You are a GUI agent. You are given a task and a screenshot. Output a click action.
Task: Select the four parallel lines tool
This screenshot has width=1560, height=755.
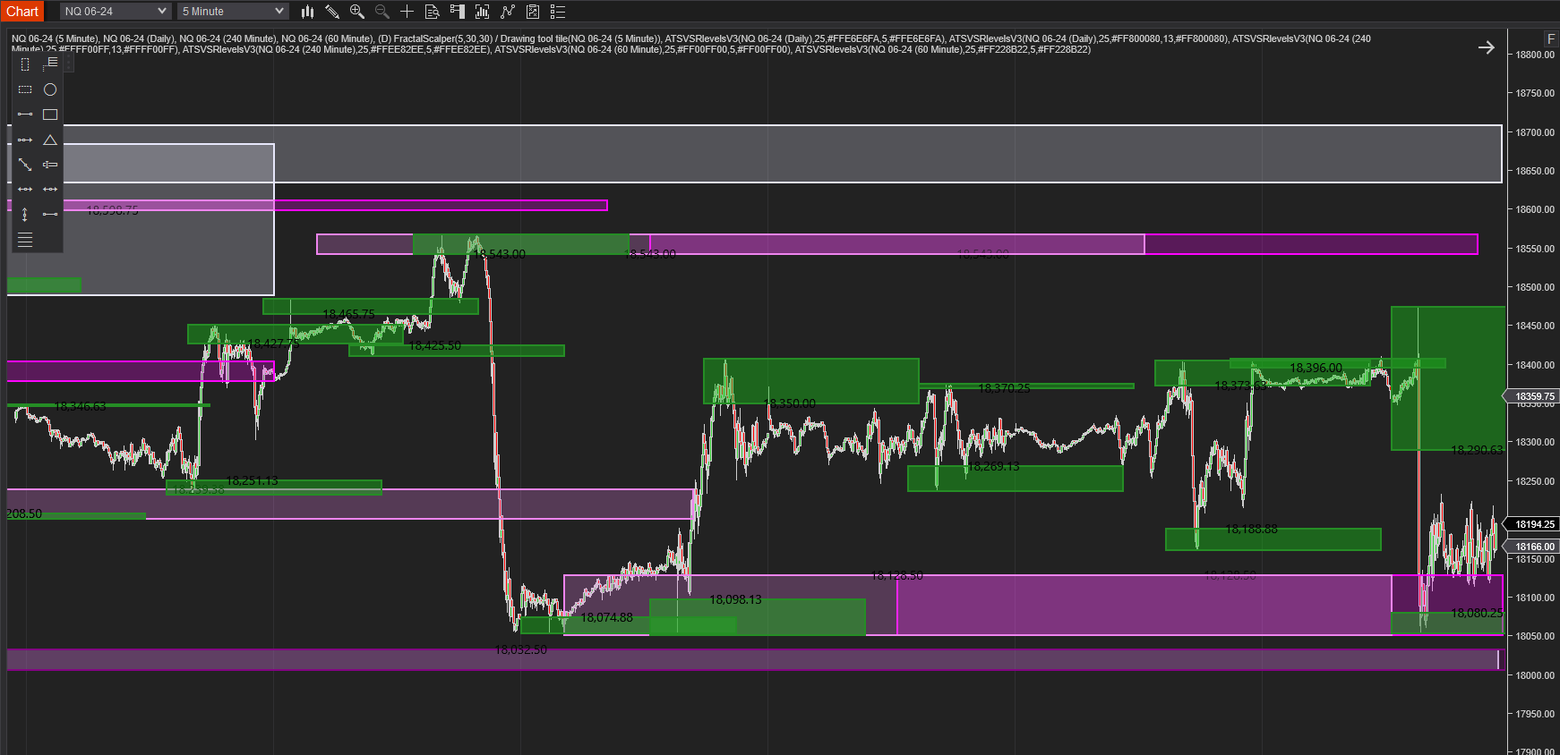click(25, 240)
